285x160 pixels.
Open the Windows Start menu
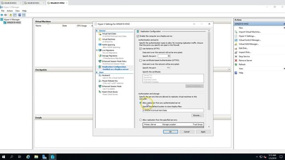click(3, 157)
